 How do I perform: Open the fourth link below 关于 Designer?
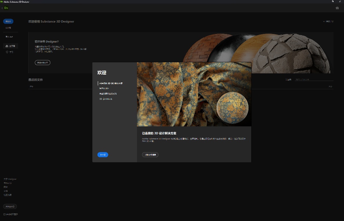6,191
